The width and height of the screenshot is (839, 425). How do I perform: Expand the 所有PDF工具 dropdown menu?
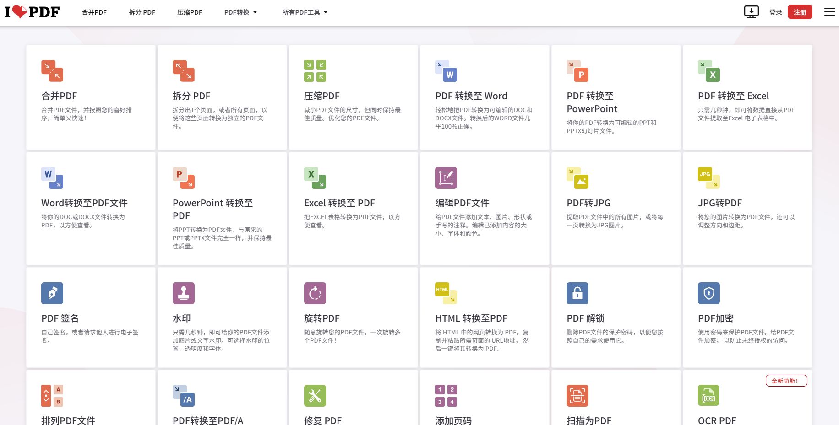point(305,12)
